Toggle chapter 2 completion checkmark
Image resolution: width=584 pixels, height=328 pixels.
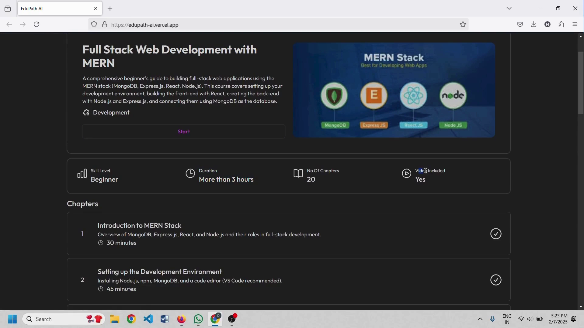496,280
